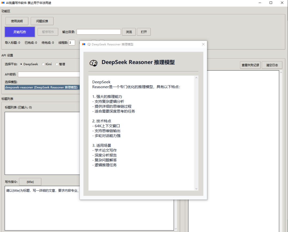288x232 pixels.
Task: Click the 使用说明 button
Action: tap(17, 21)
